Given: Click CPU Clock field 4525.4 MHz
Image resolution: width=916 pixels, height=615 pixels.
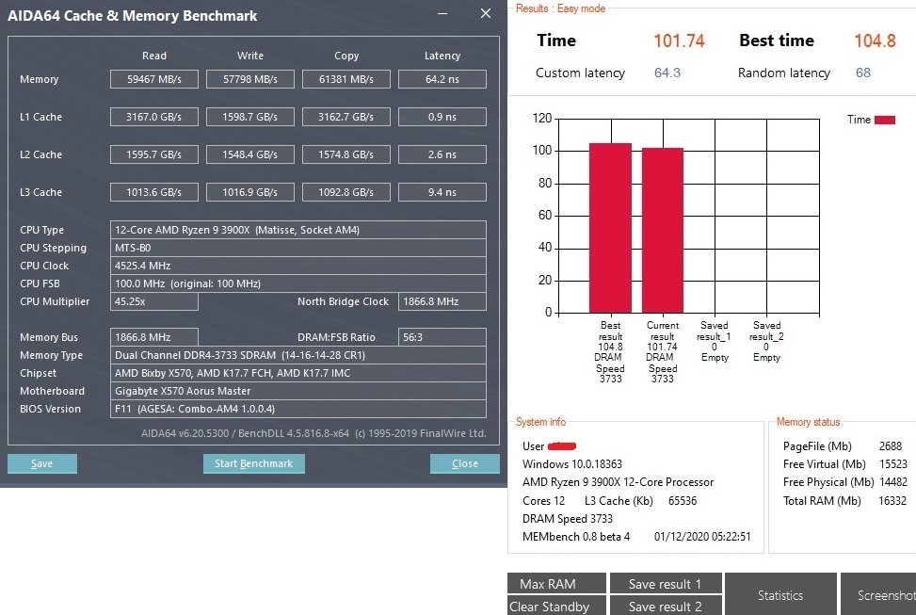Looking at the screenshot, I should [x=297, y=266].
